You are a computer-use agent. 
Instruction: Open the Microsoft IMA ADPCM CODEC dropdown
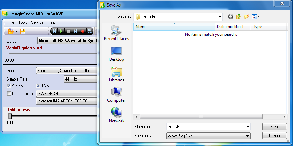click(66, 101)
